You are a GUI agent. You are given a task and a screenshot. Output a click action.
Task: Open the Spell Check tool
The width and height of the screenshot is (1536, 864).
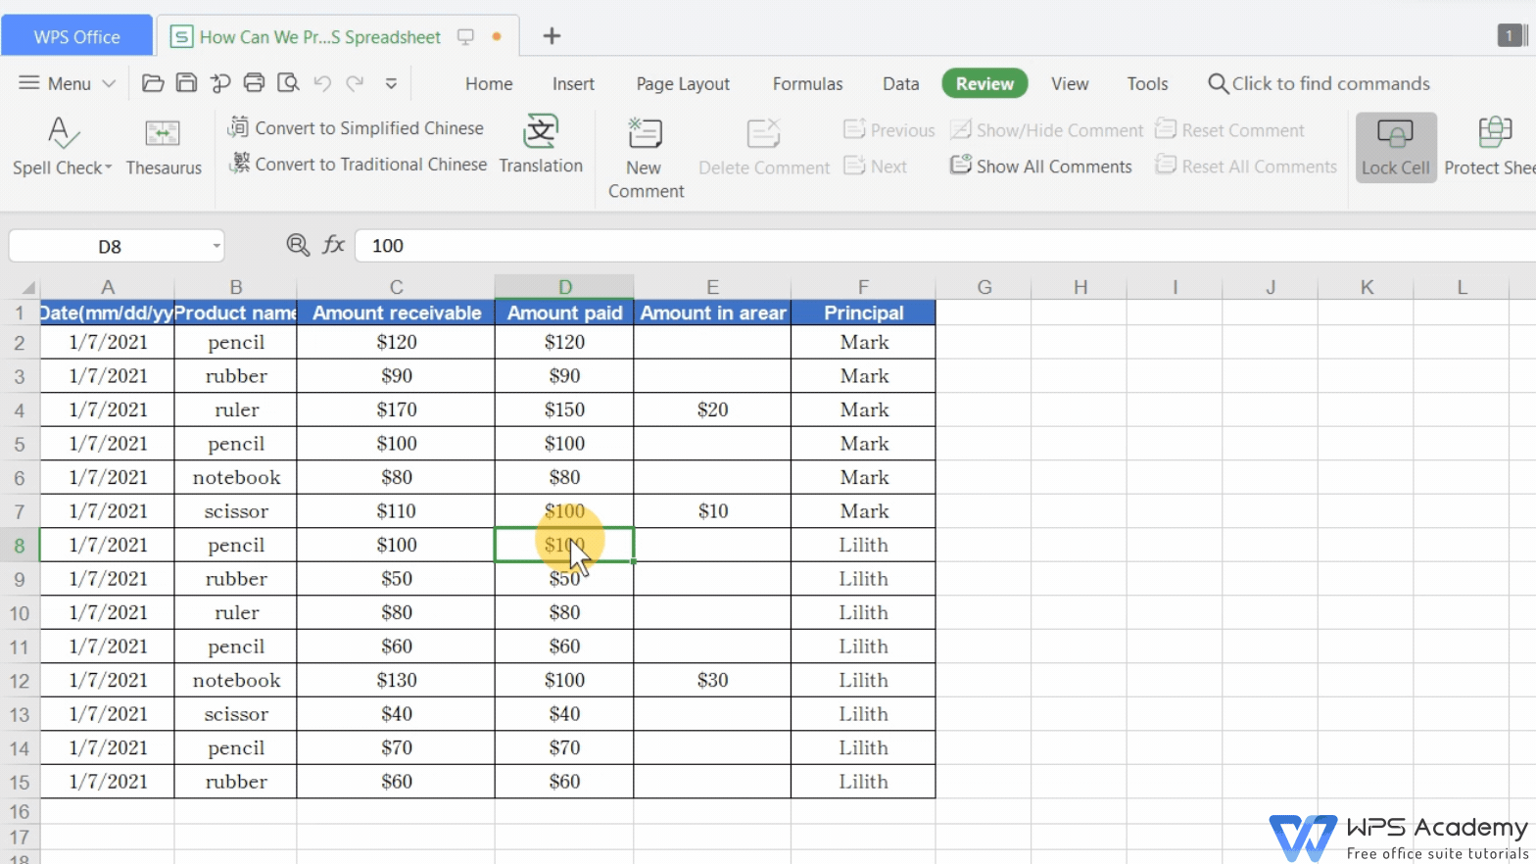pyautogui.click(x=63, y=146)
